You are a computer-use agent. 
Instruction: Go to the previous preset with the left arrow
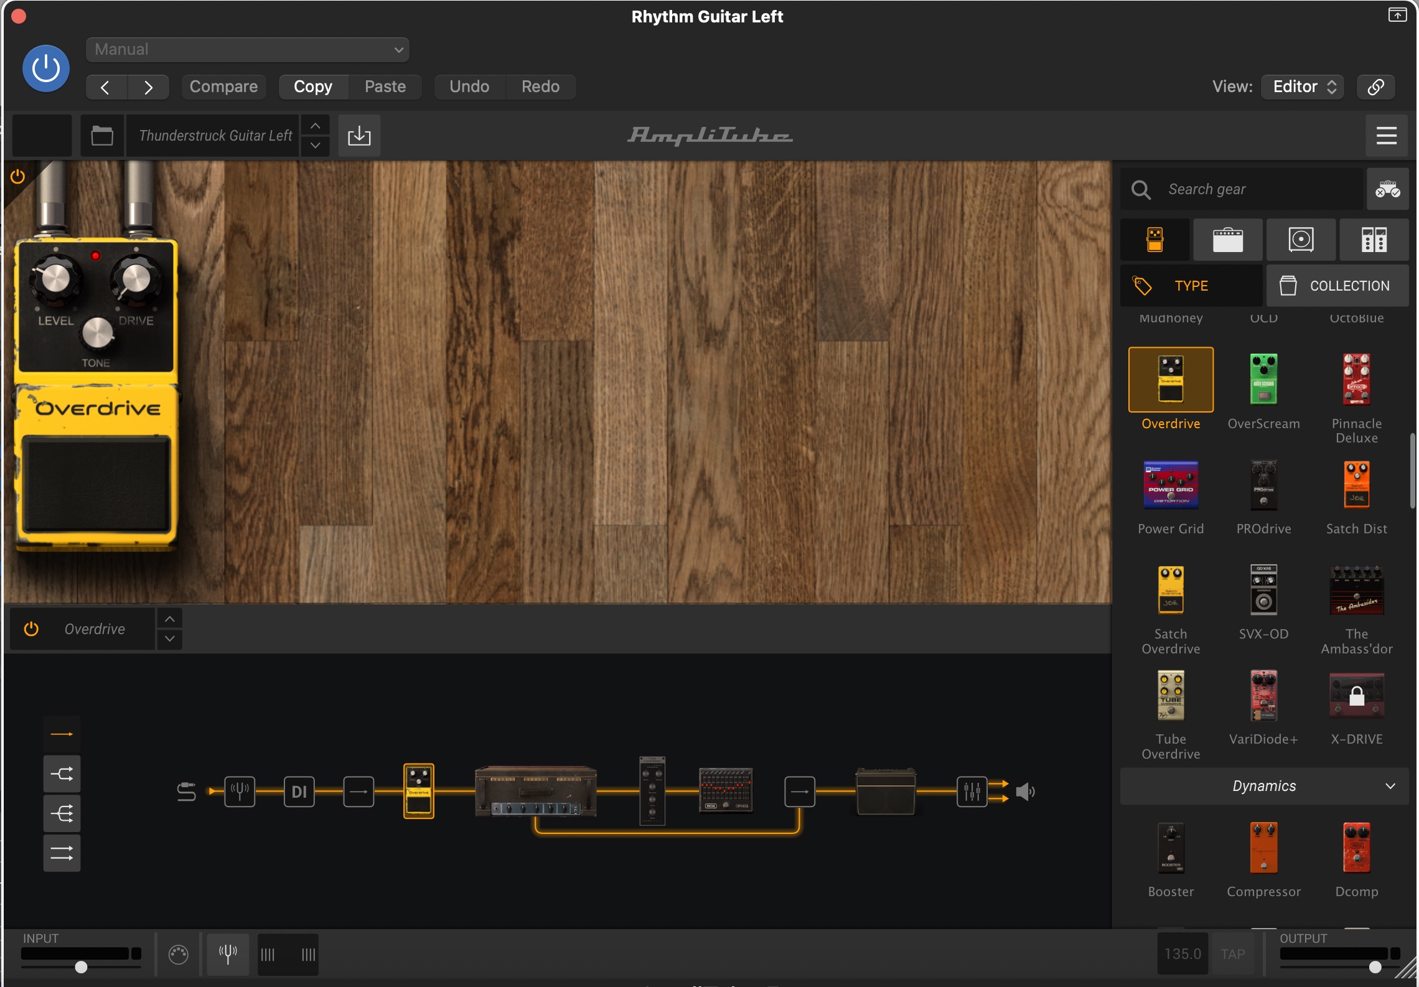coord(106,87)
